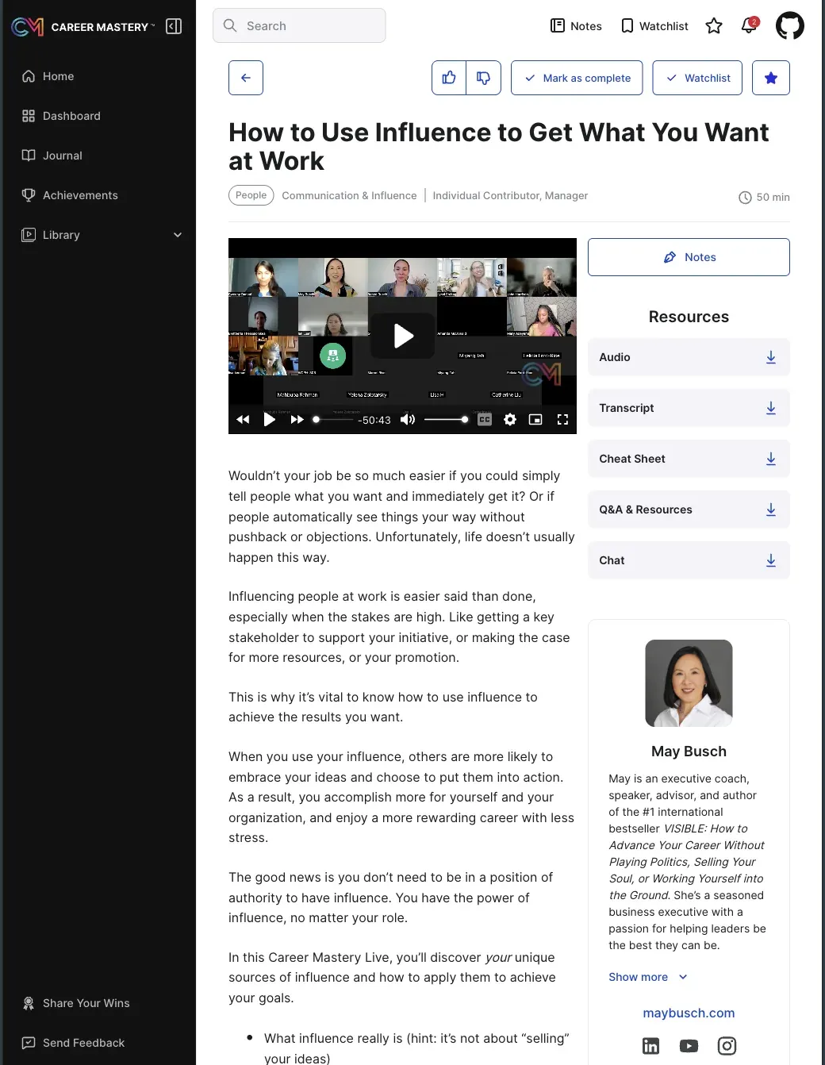Viewport: 825px width, 1065px height.
Task: Click the star favorites icon in header
Action: (x=714, y=25)
